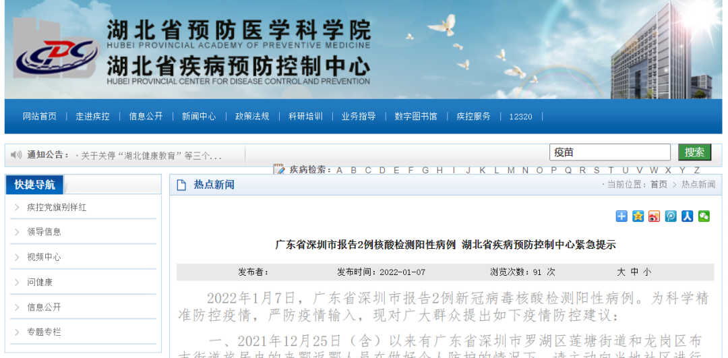Select disease index letter B

click(x=354, y=170)
